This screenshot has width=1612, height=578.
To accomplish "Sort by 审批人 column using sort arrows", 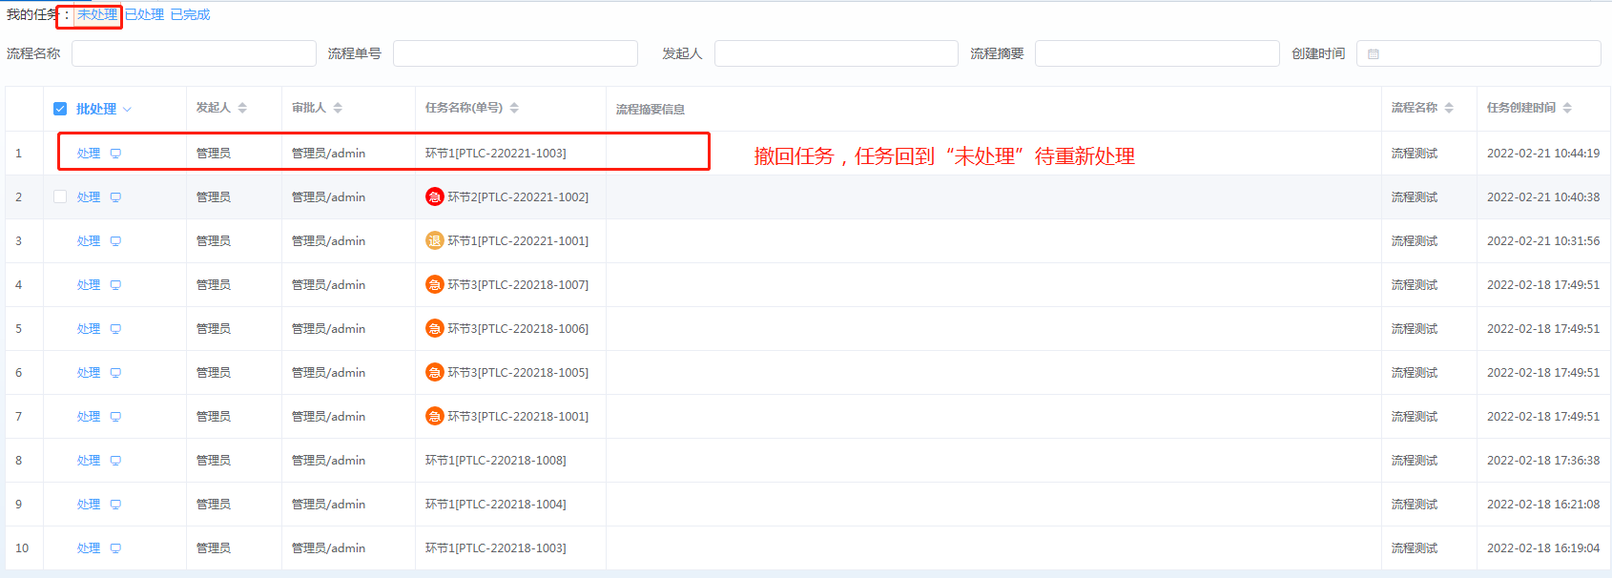I will [338, 108].
